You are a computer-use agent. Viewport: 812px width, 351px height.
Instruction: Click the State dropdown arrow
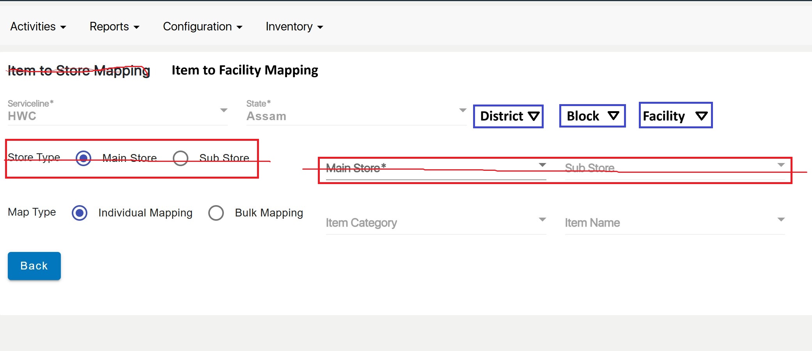[463, 110]
